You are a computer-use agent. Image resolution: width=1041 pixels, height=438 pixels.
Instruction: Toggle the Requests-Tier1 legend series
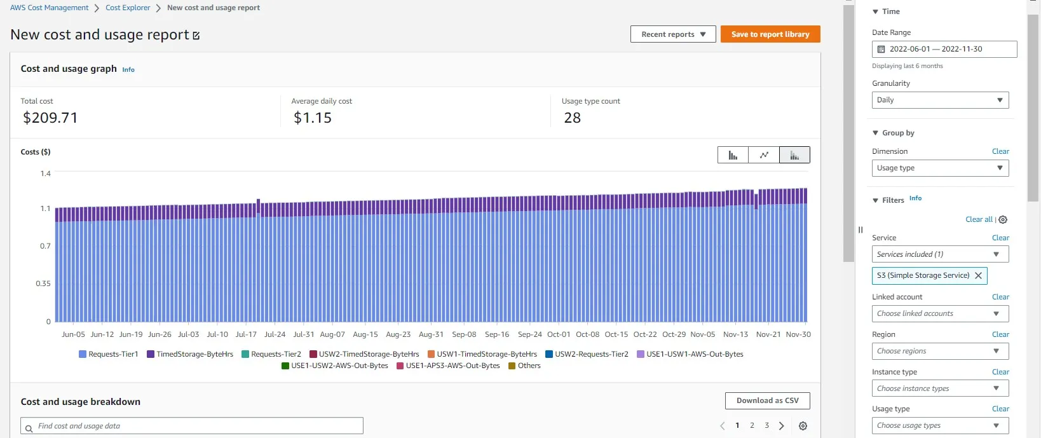tap(108, 354)
